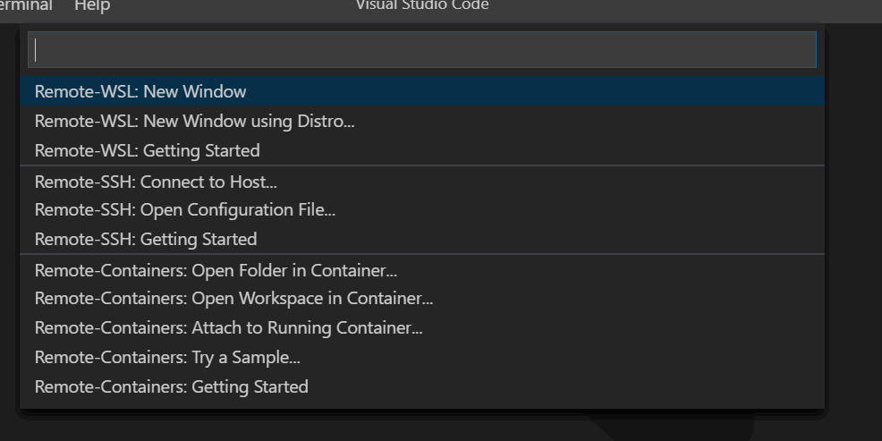Select Remote-SSH: Getting Started entry
Screen dimensions: 882x441
coord(145,239)
